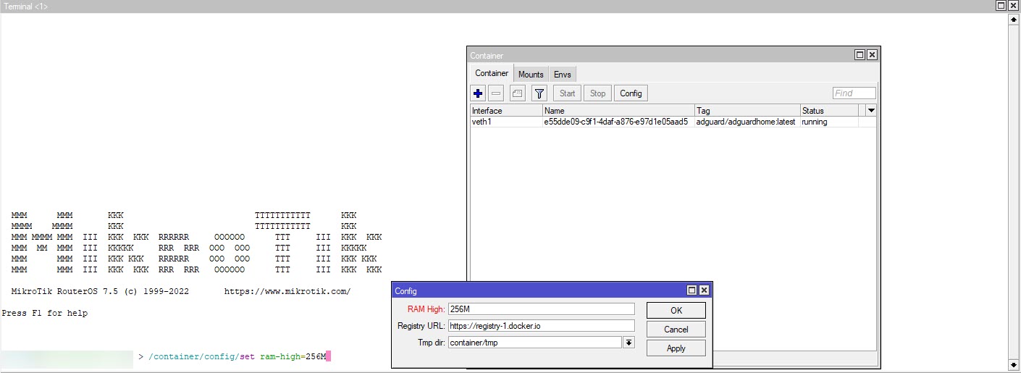
Task: Sort by the Interface column header
Action: (x=506, y=111)
